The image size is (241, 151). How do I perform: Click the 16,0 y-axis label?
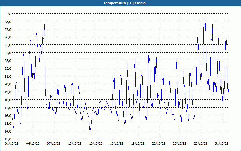[8, 116]
